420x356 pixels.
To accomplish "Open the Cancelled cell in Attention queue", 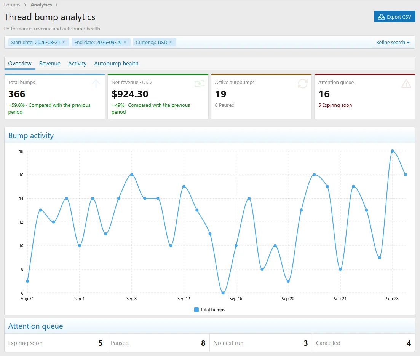I will click(364, 343).
